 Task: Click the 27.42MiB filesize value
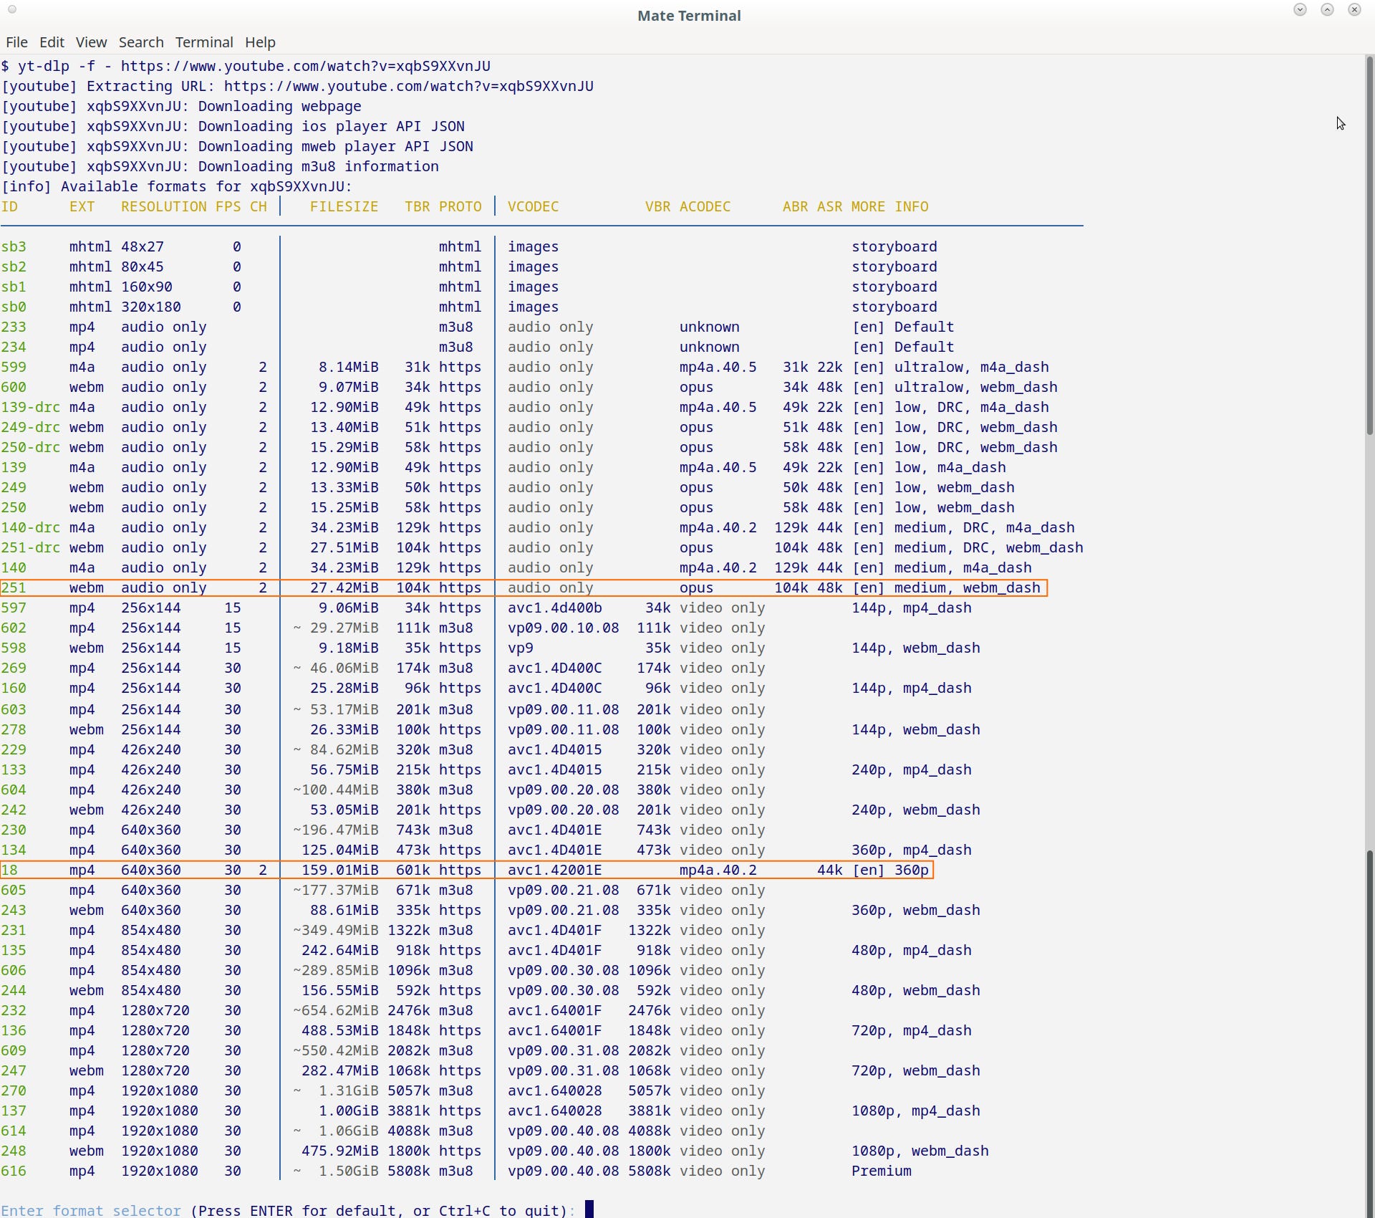click(x=344, y=588)
